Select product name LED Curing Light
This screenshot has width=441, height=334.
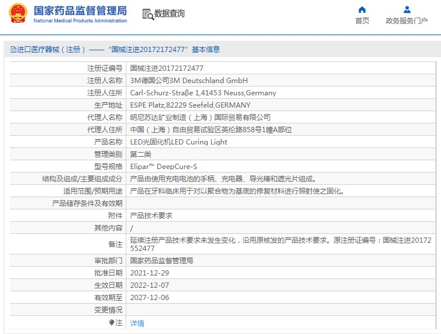tap(178, 142)
